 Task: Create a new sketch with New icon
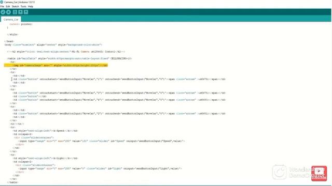(x=15, y=12)
